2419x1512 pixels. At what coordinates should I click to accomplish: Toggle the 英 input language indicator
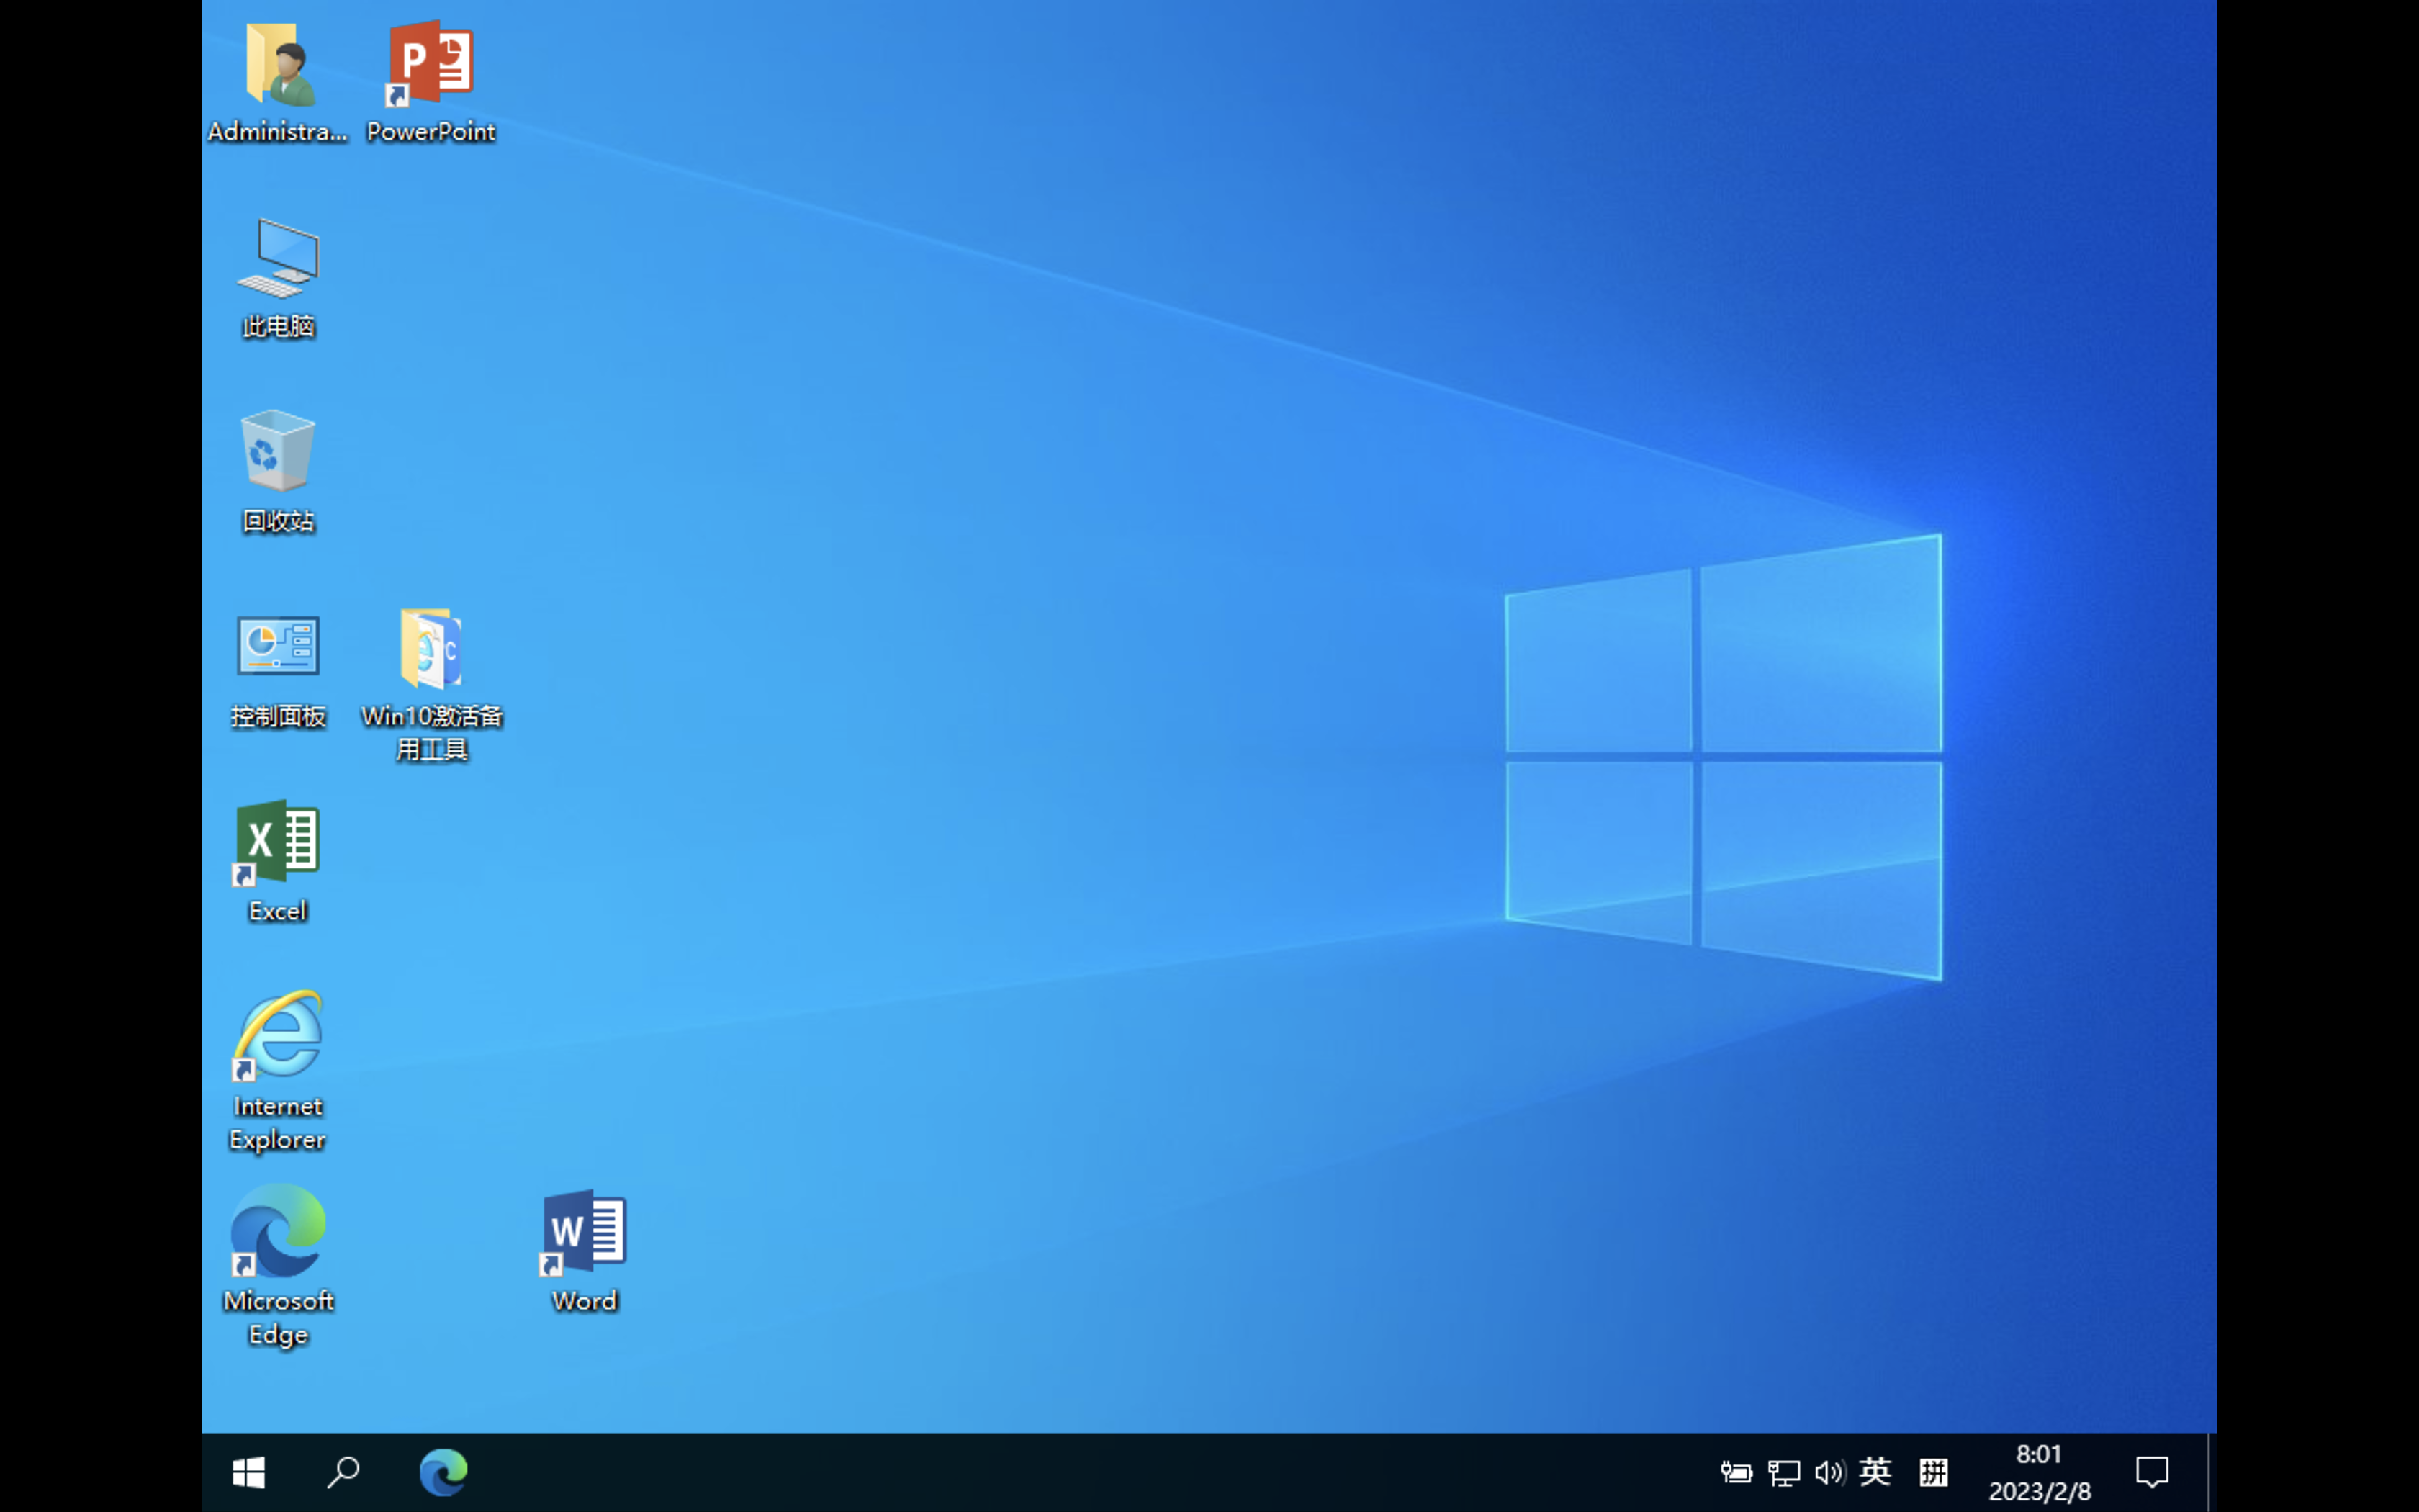pos(1875,1472)
